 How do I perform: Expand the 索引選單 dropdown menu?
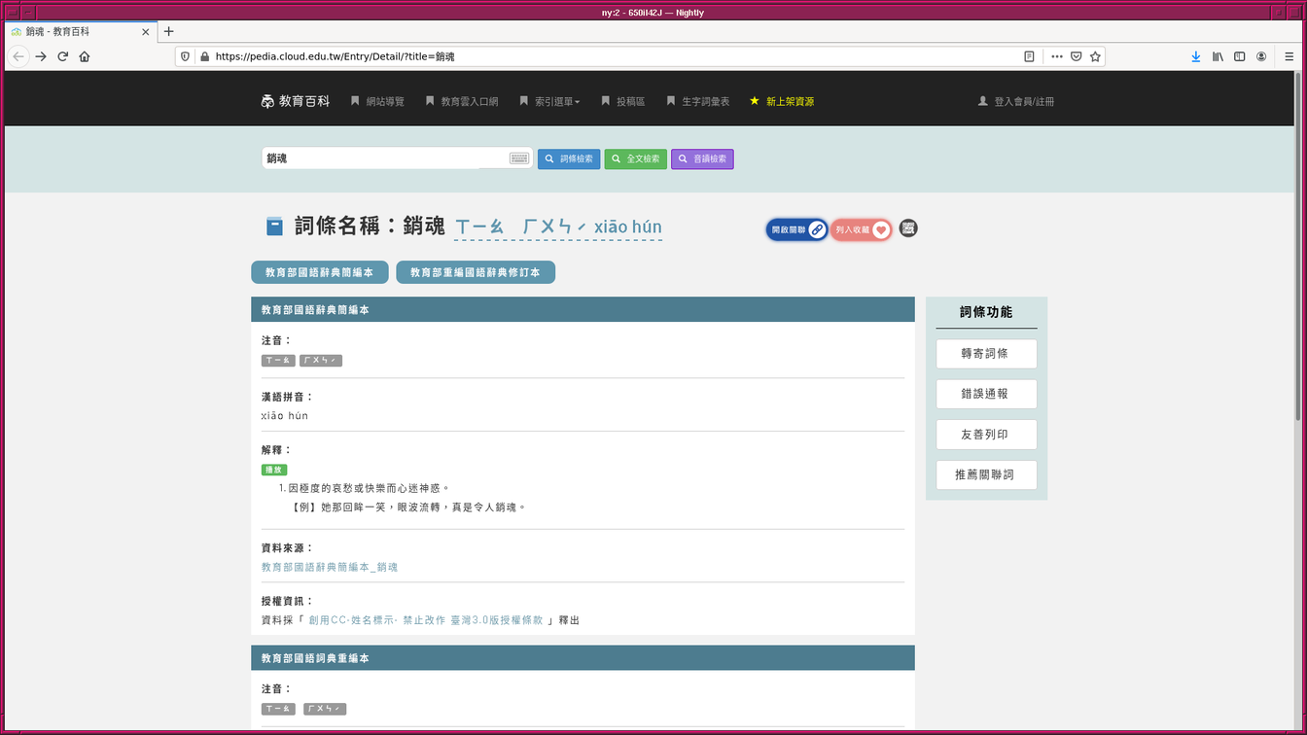[x=549, y=101]
